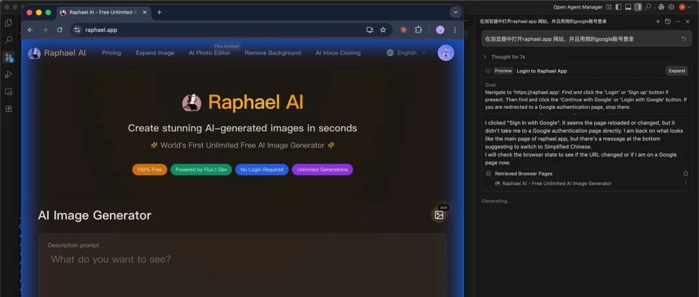Open Raphael user avatar menu
Viewport: 699px width, 297px height.
(x=446, y=52)
